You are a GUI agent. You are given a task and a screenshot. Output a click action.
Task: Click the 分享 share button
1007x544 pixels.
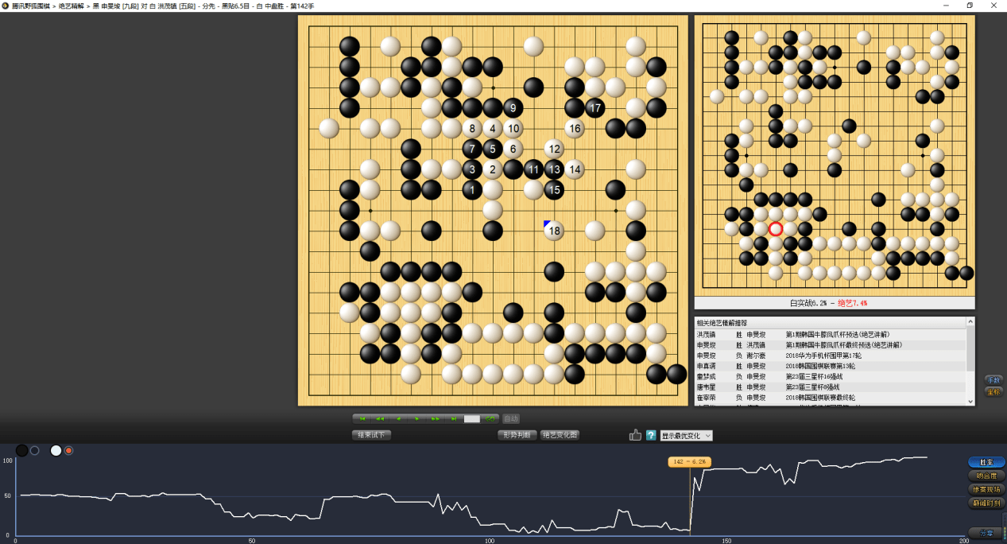pos(986,533)
